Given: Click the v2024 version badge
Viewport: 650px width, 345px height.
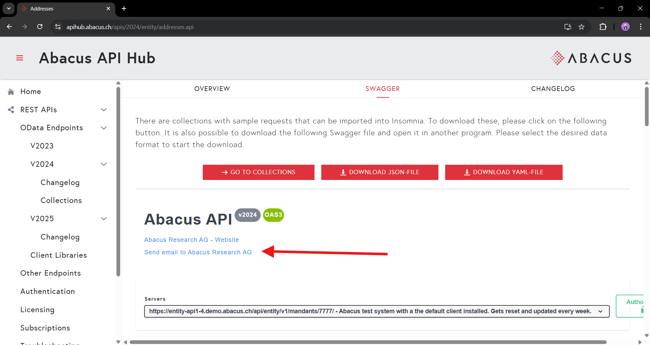Looking at the screenshot, I should (247, 215).
